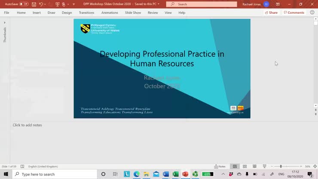Open the Comments pane
The height and width of the screenshot is (179, 318).
[294, 12]
